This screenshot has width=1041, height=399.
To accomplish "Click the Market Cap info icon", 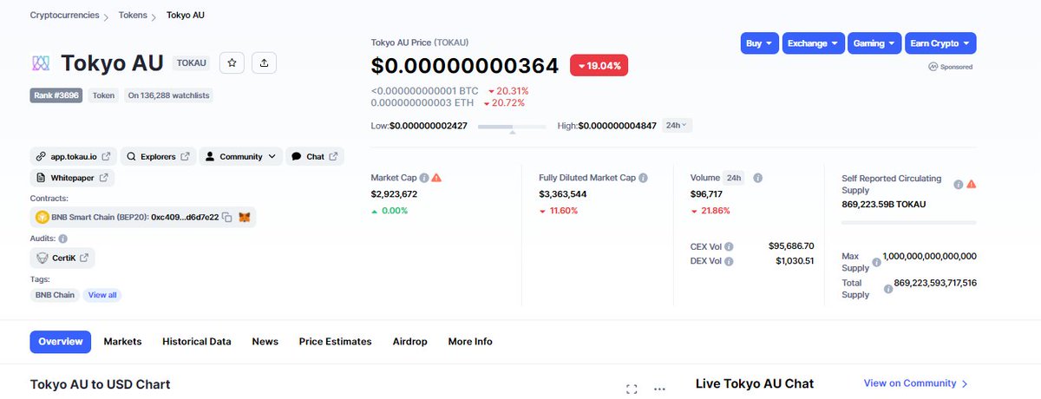I will point(423,178).
